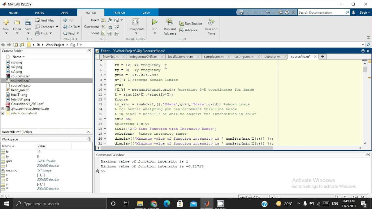Click the Insert section icon
The width and height of the screenshot is (372, 209).
pyautogui.click(x=103, y=20)
